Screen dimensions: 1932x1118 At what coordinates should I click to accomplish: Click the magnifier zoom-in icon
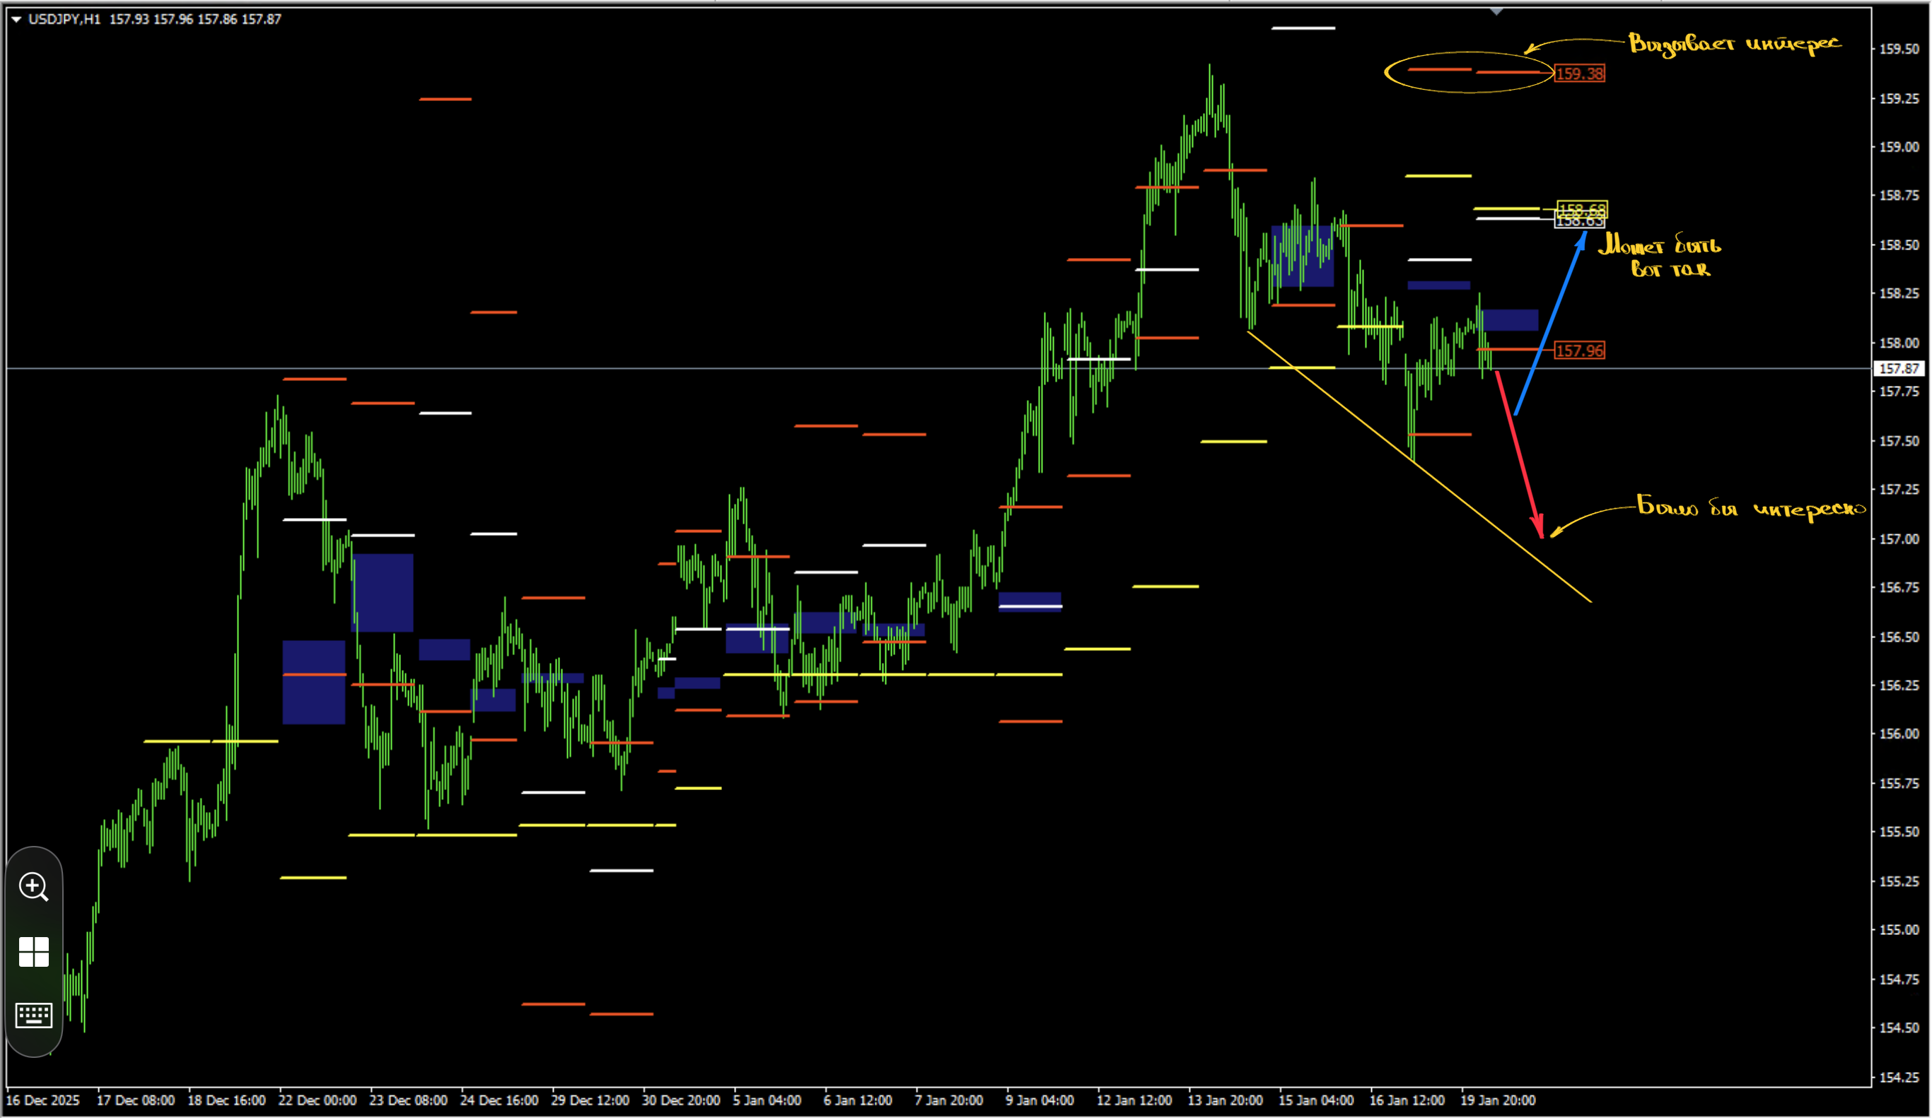pos(34,887)
